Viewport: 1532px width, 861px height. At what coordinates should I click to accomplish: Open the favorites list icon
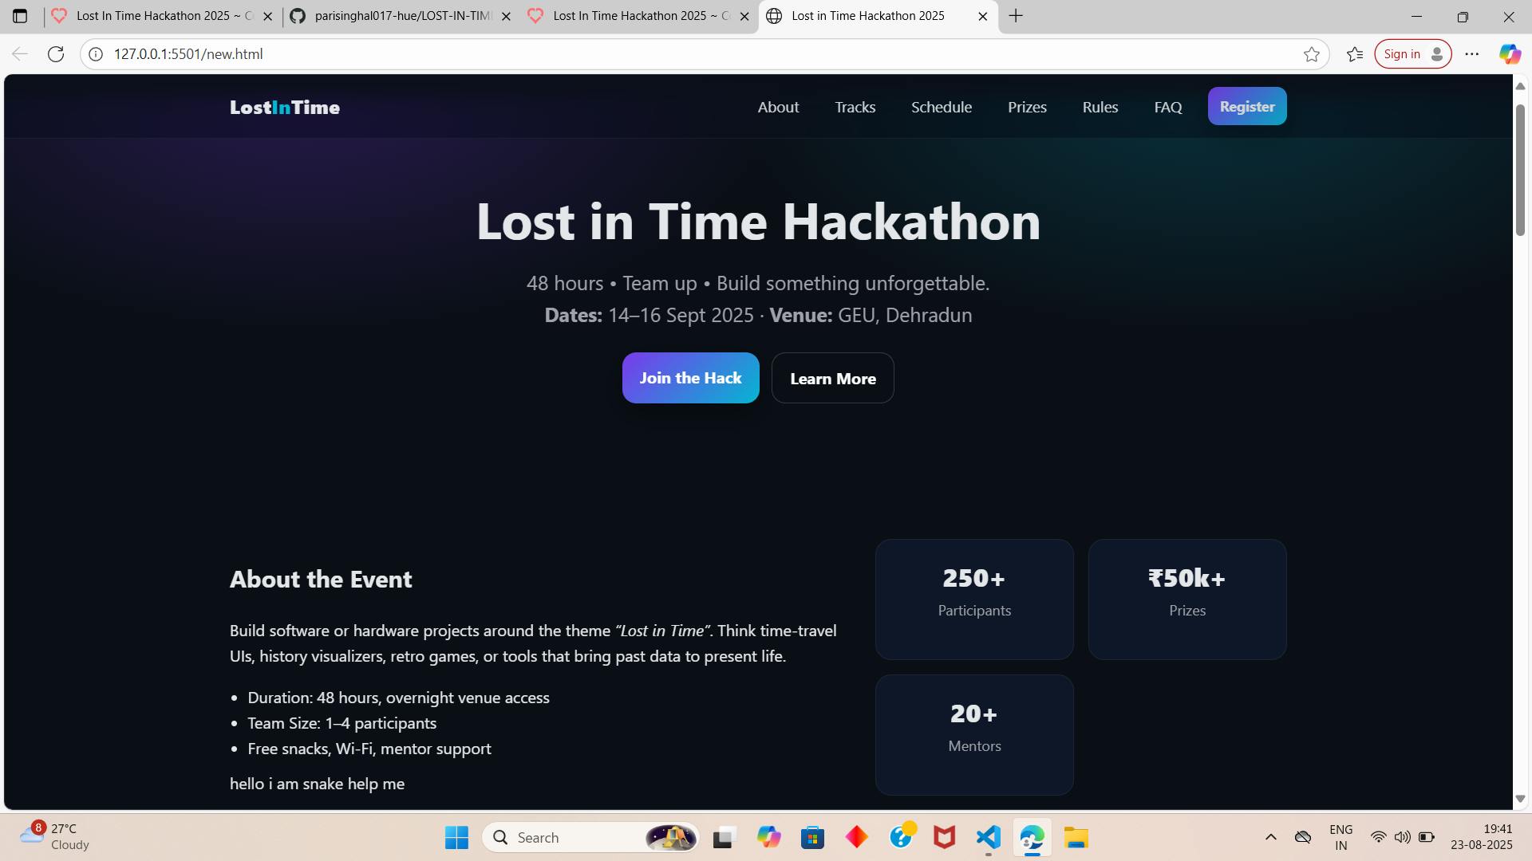tap(1355, 54)
